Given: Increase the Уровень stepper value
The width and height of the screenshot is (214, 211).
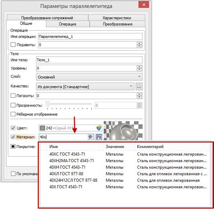Looking at the screenshot, I should 140,67.
